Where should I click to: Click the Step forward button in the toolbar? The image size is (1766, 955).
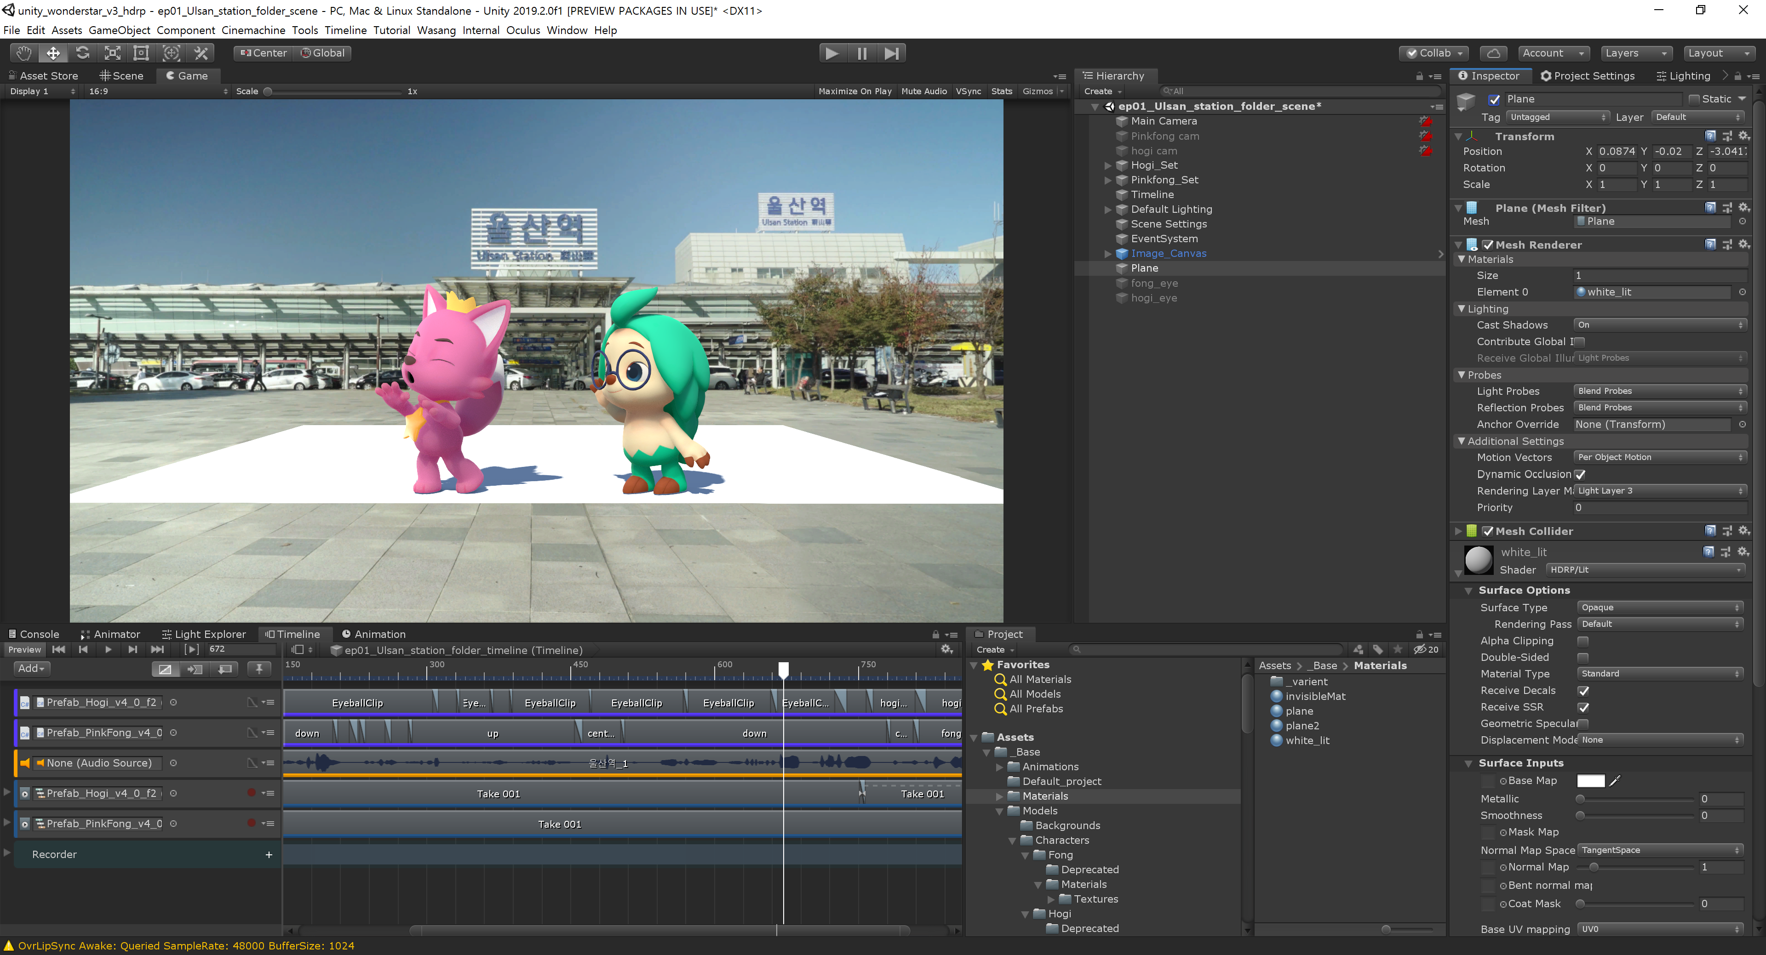tap(891, 53)
